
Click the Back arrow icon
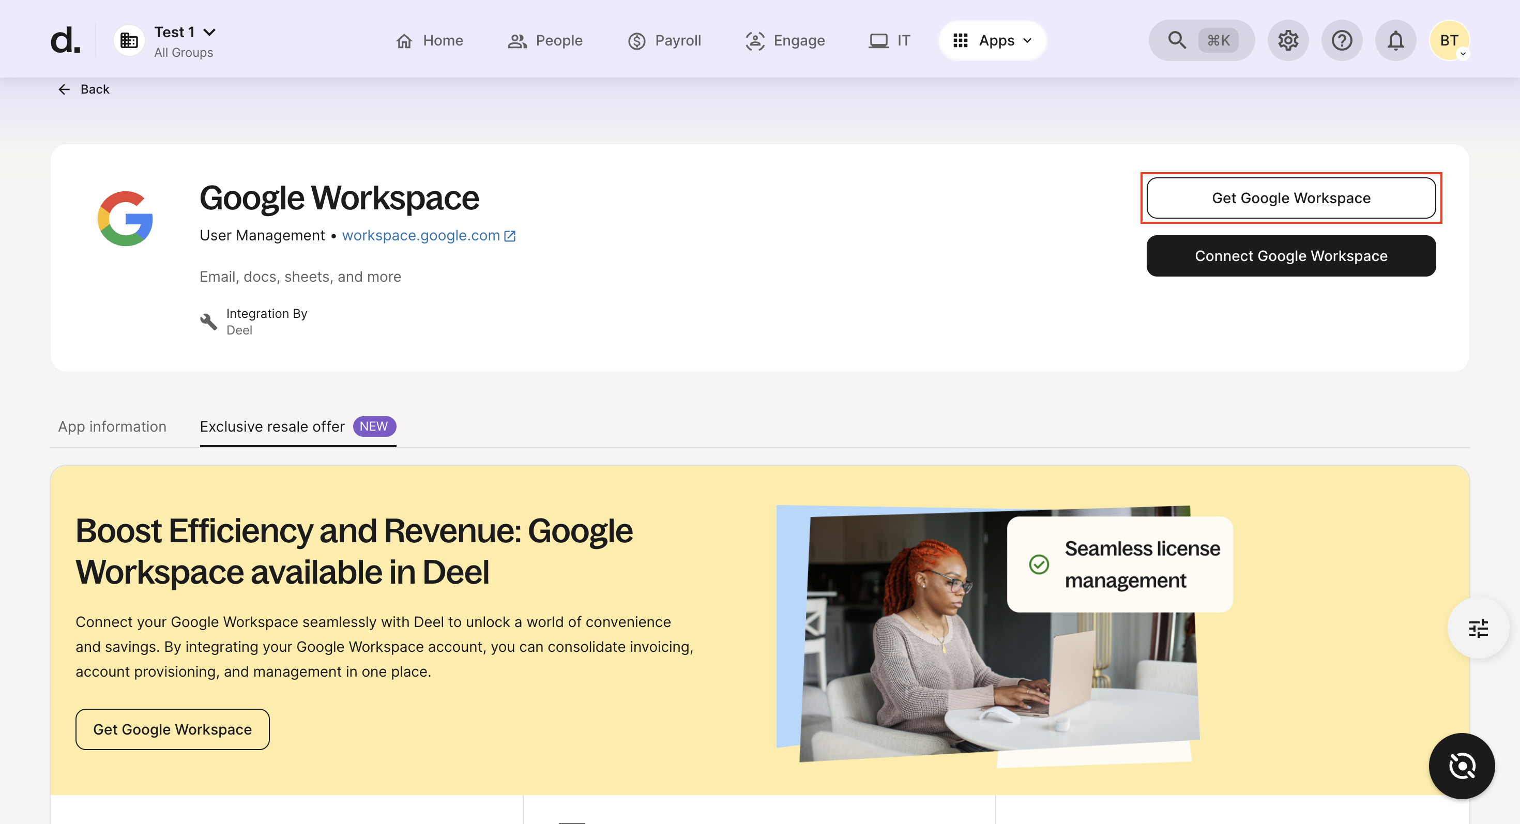point(64,89)
